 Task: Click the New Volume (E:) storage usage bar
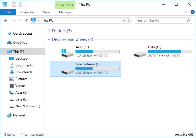tap(97, 69)
